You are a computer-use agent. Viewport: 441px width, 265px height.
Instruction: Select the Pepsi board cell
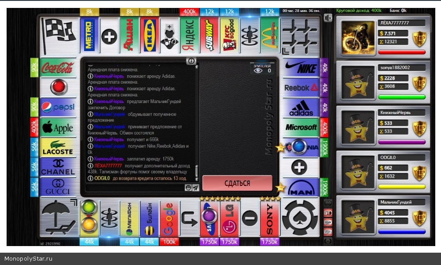(58, 108)
